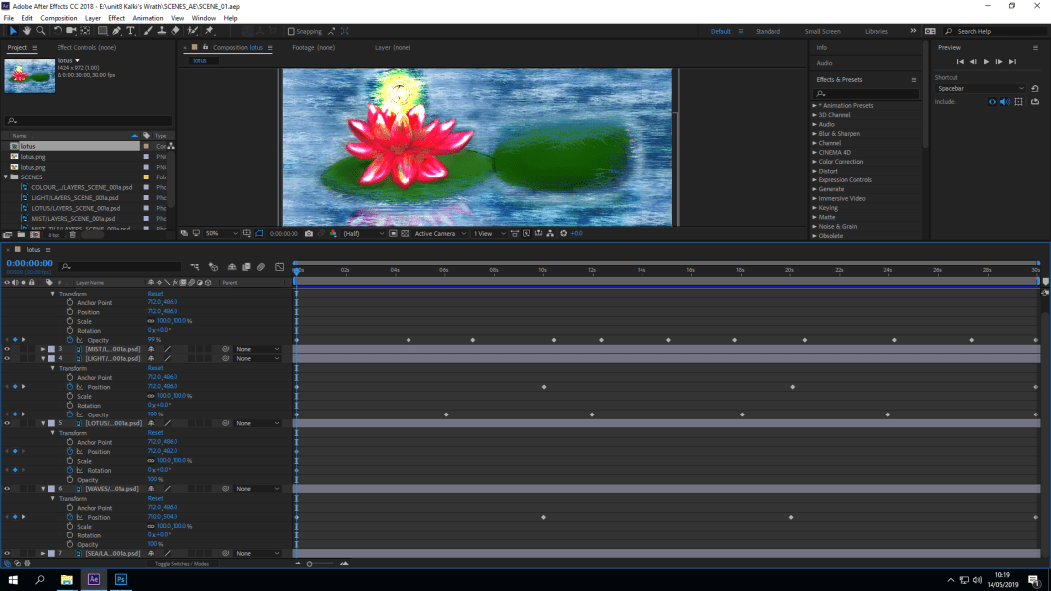Select the Hand tool in the toolbar

coord(27,31)
